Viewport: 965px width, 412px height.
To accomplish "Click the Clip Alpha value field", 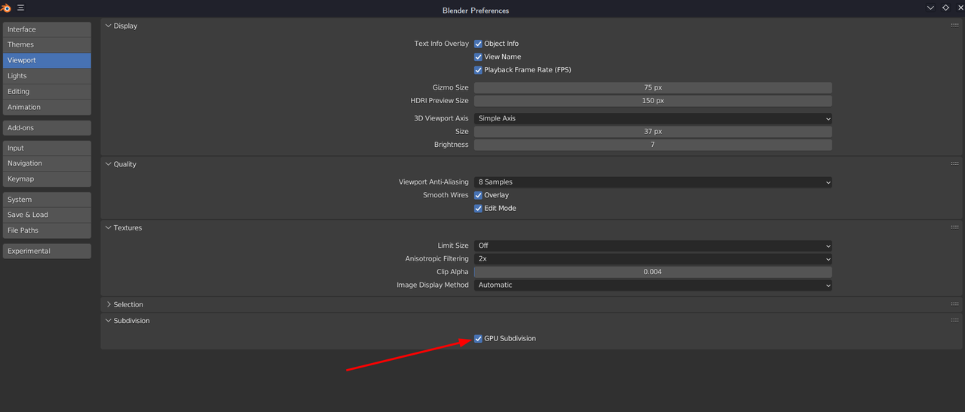I will (653, 272).
